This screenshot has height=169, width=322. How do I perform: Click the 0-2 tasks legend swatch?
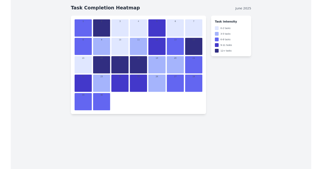pos(217,28)
